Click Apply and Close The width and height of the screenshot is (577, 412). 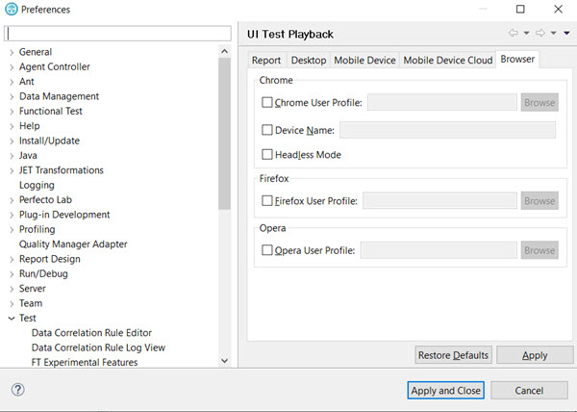pyautogui.click(x=445, y=390)
